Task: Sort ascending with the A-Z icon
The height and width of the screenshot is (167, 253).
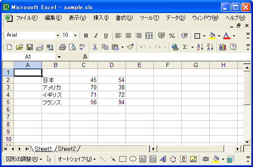Action: [200, 47]
